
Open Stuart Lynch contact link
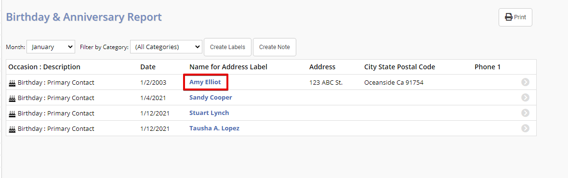(x=210, y=113)
